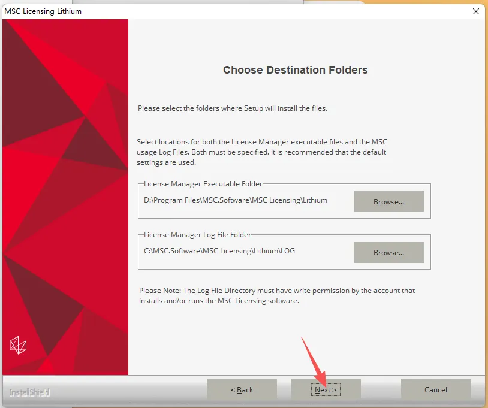Click the 'Please select the folders' instruction text

click(x=233, y=108)
